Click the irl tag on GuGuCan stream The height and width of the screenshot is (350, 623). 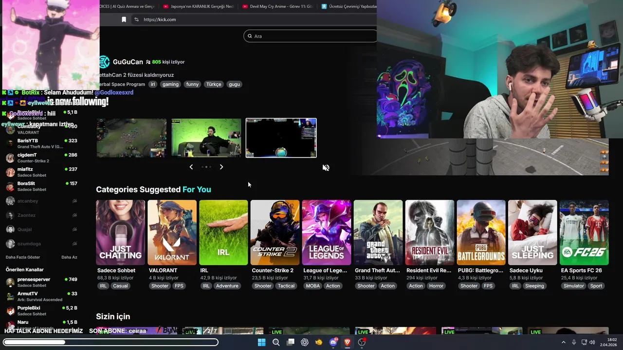pos(153,84)
